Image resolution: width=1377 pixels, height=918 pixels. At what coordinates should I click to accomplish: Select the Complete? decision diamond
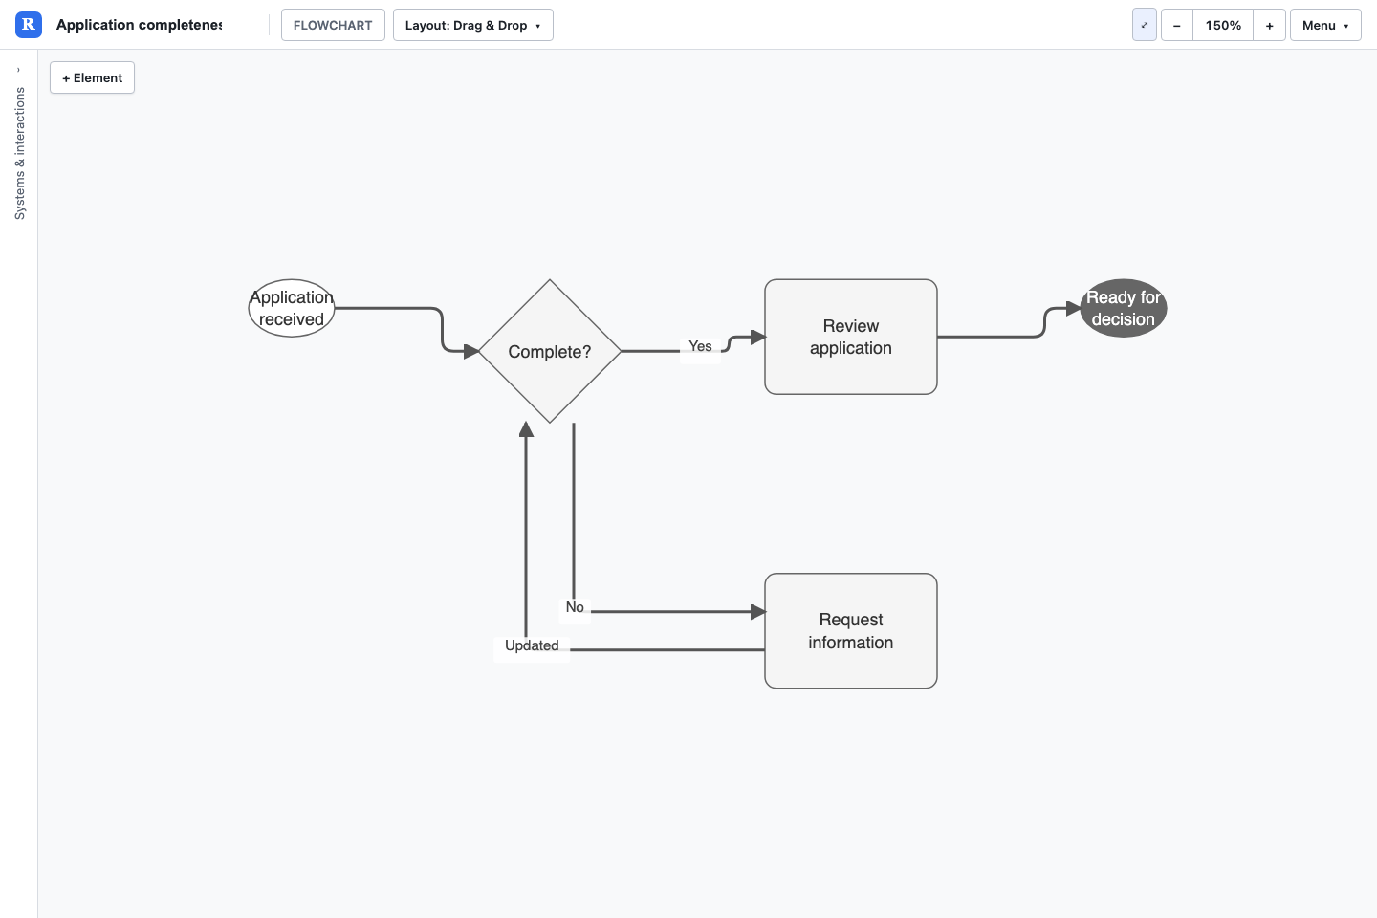click(550, 351)
